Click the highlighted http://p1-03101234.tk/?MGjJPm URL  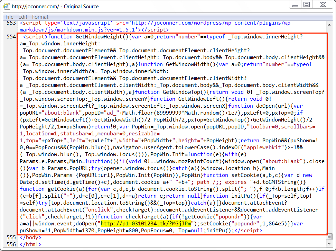pyautogui.click(x=146, y=224)
